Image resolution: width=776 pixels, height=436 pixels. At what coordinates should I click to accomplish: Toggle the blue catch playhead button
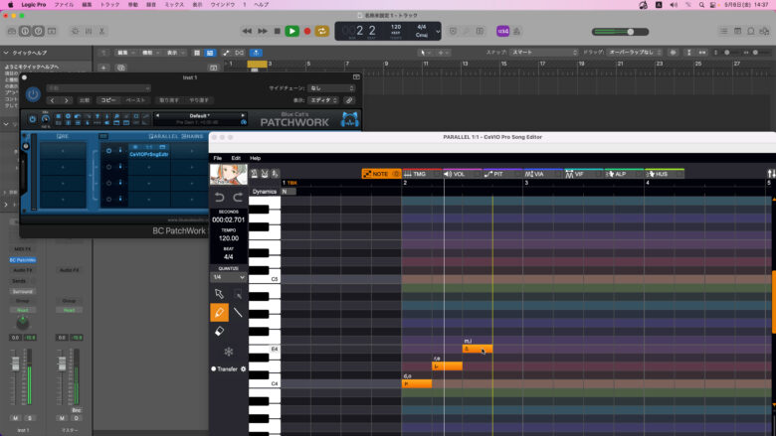click(x=256, y=53)
